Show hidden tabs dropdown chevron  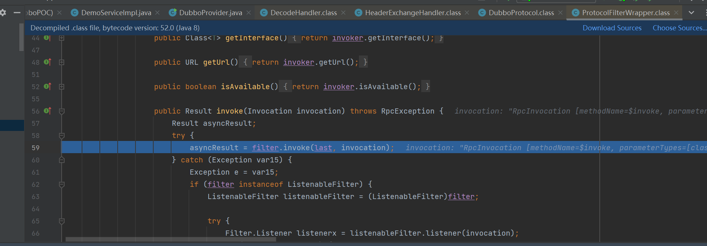click(x=691, y=13)
